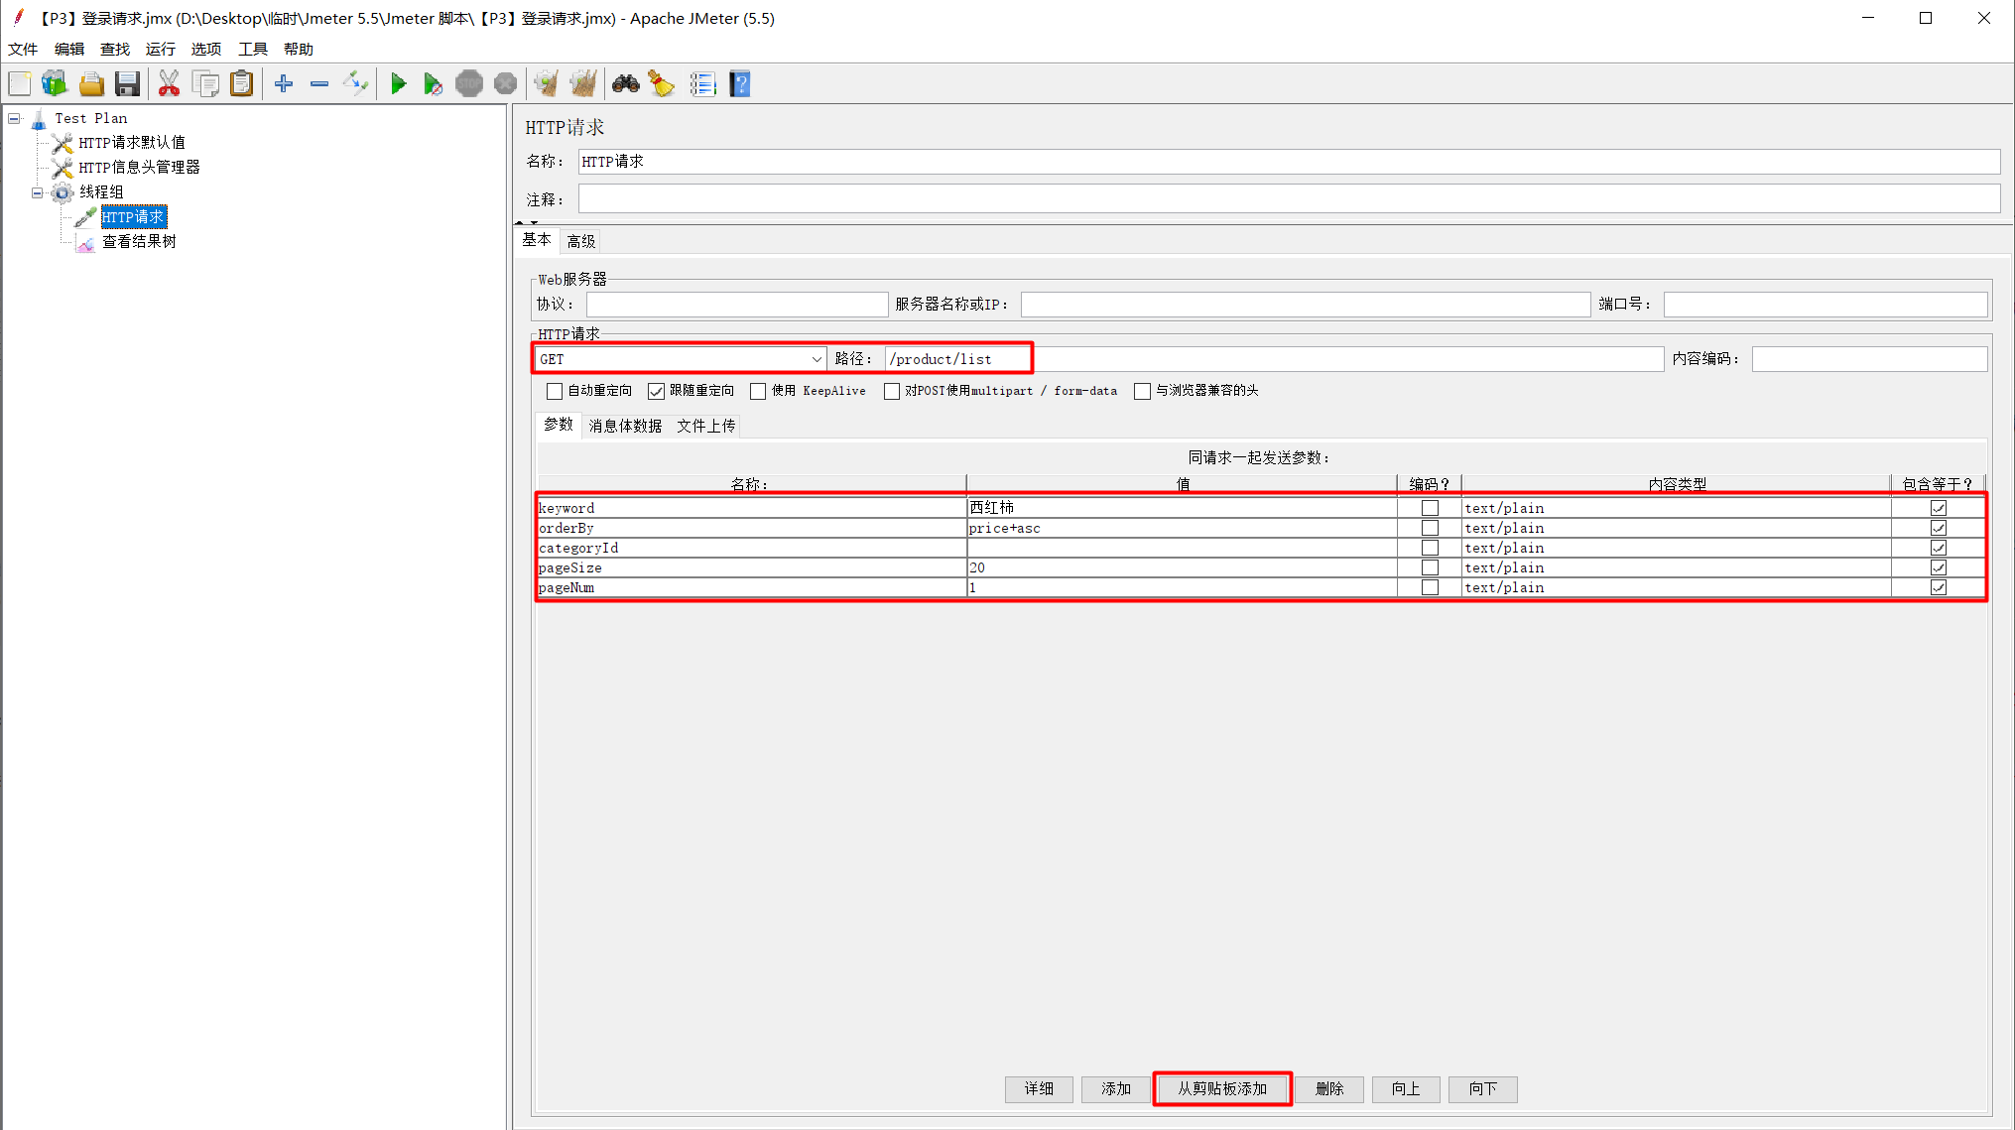
Task: Enable the 使用 KeepAlive checkbox
Action: [x=758, y=391]
